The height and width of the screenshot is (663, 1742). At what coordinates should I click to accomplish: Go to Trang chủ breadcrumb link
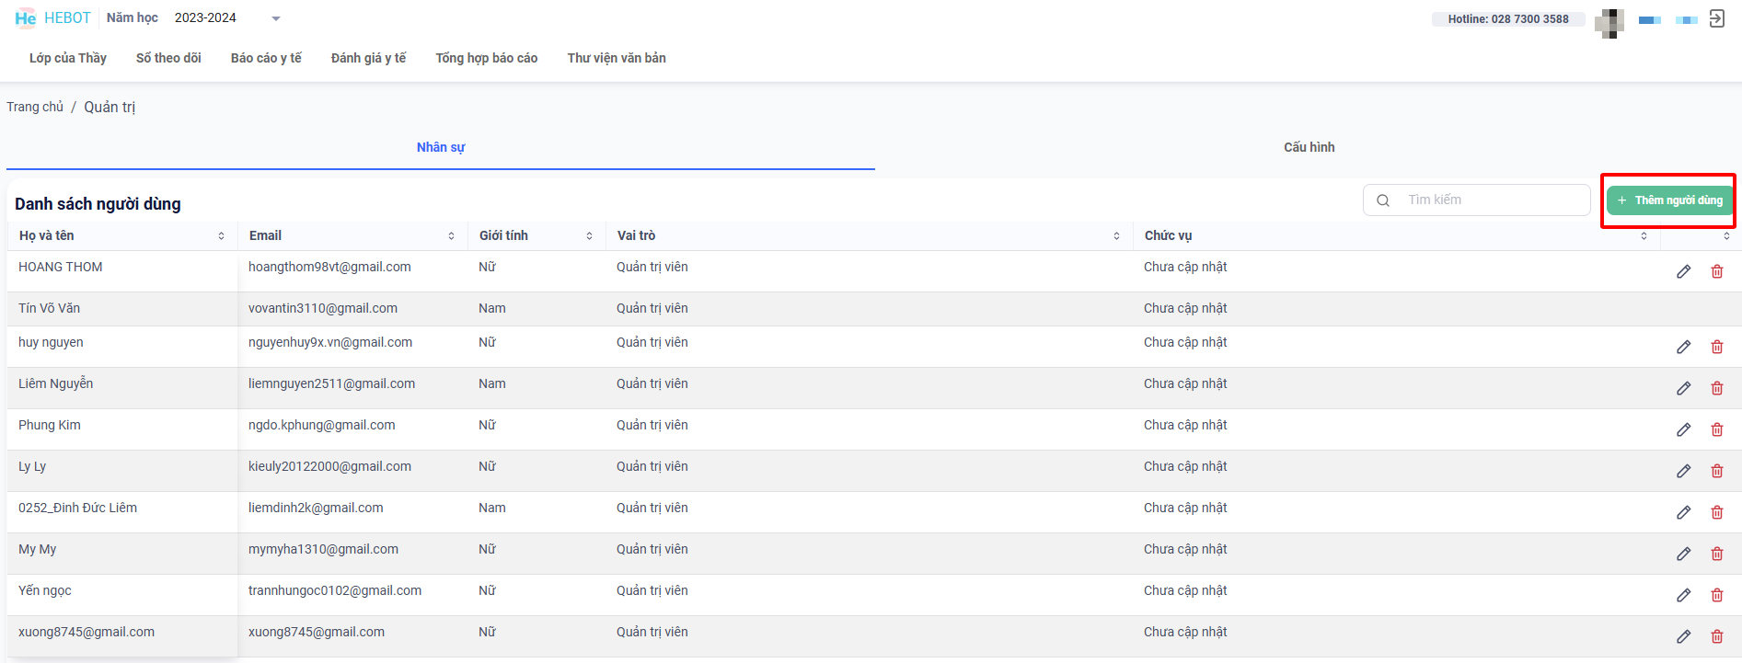(35, 107)
